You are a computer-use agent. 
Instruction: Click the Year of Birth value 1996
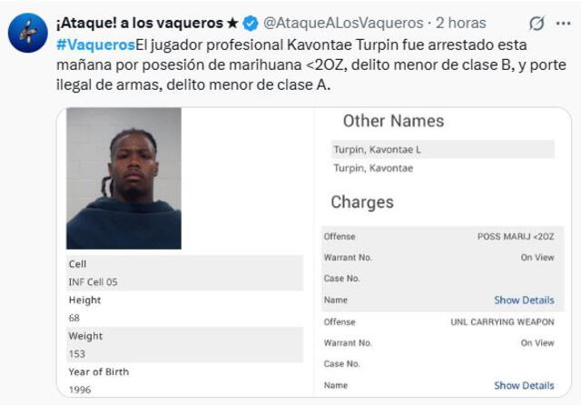pos(80,390)
